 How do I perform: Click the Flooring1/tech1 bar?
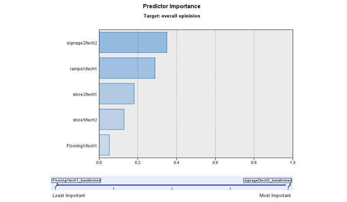[x=104, y=145]
